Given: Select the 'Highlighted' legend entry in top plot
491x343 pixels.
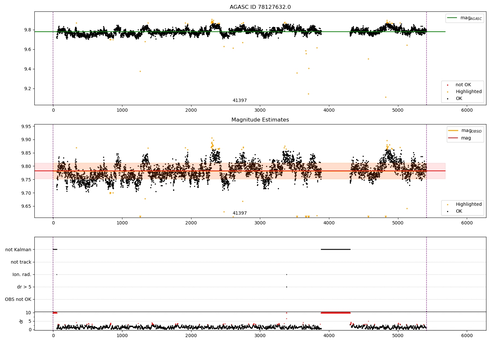Looking at the screenshot, I should tap(468, 92).
